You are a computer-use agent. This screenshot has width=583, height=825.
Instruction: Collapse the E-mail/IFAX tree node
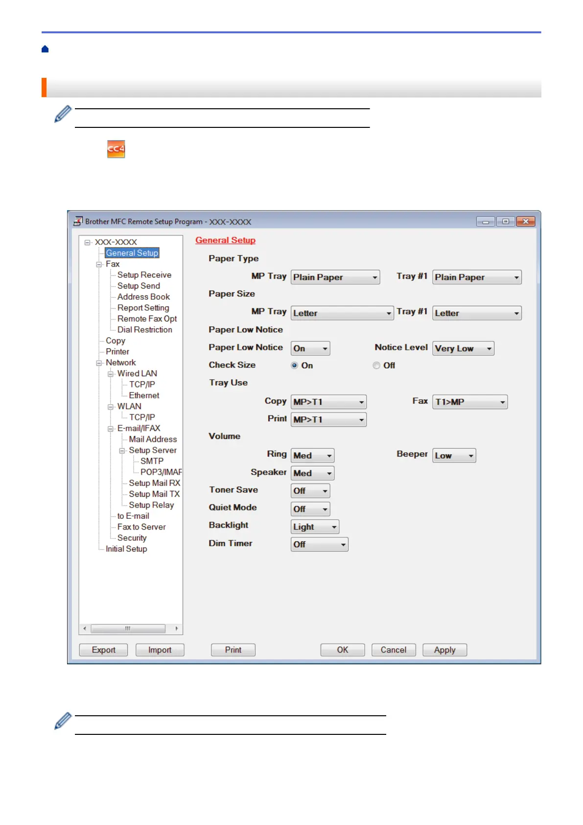coord(111,429)
